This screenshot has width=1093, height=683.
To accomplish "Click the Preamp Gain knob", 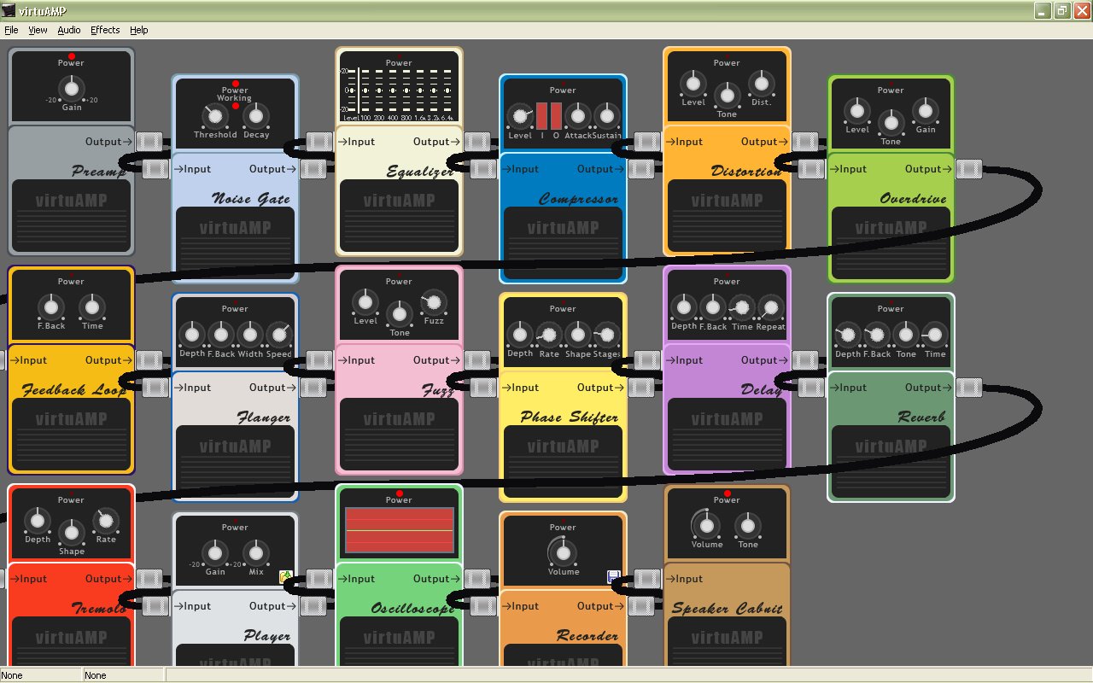I will click(x=72, y=87).
